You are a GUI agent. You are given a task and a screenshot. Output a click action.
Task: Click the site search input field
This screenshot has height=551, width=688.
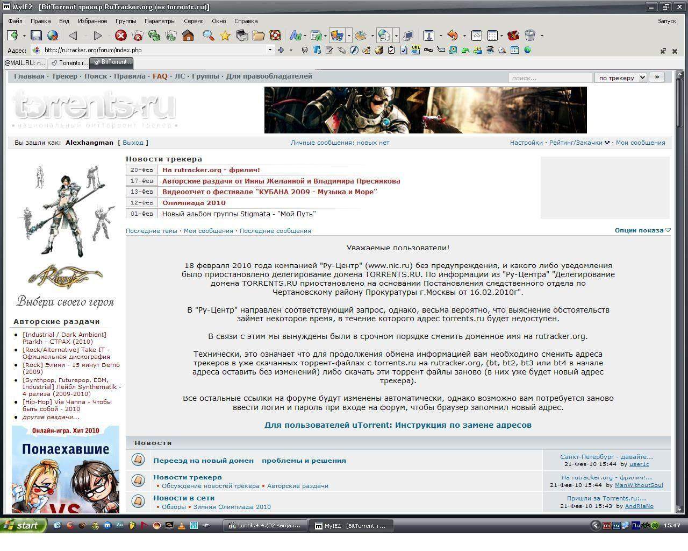click(550, 78)
